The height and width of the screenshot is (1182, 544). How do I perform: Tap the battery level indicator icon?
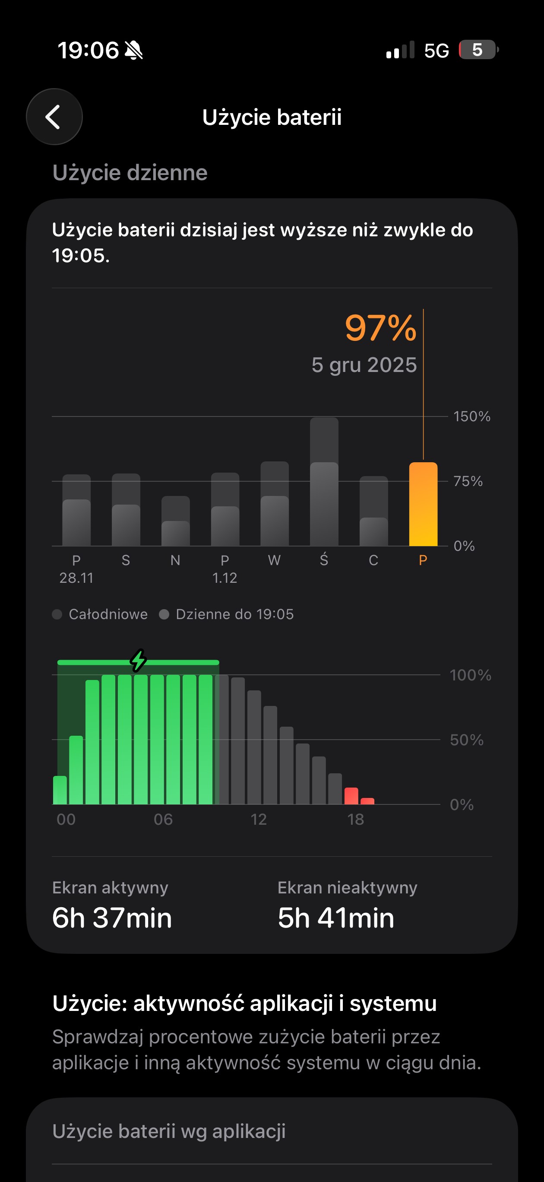point(478,50)
